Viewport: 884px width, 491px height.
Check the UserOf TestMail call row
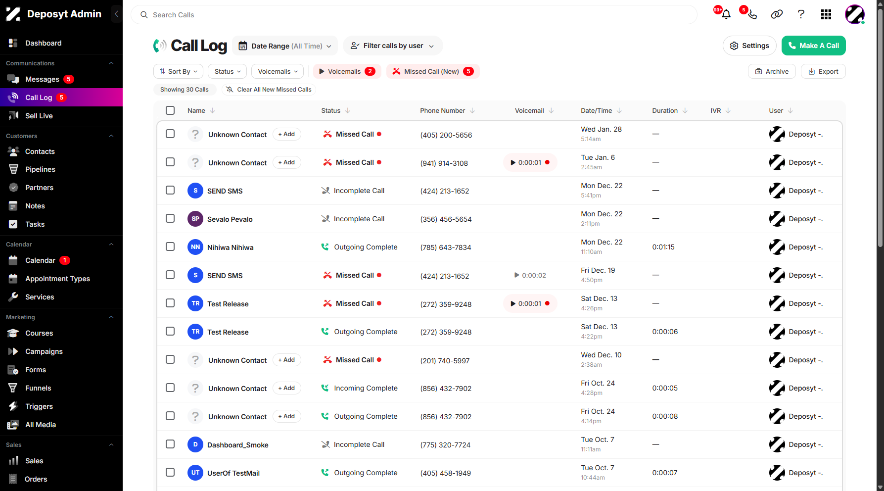tap(170, 472)
